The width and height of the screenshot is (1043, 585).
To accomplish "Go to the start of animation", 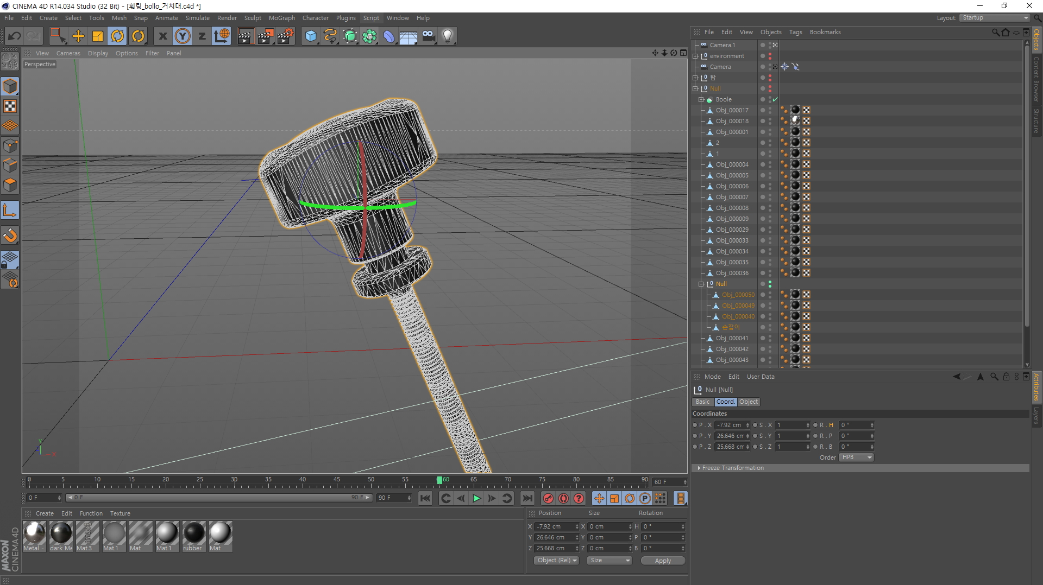I will [x=425, y=498].
